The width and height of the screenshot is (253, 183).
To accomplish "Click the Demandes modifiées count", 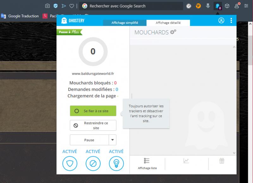I will (117, 89).
